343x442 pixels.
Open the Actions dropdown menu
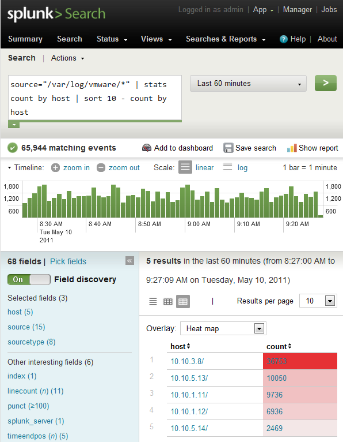(68, 58)
